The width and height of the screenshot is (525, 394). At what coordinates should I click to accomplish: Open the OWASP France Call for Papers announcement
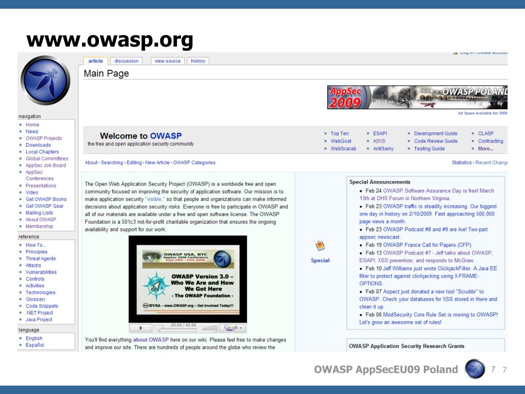pos(428,245)
